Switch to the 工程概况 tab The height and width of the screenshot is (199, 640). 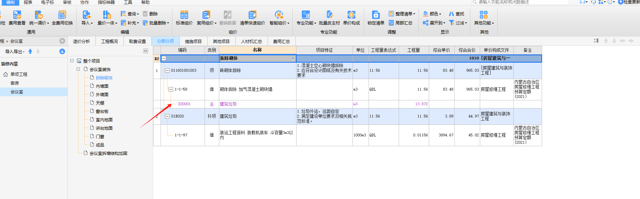coord(109,41)
